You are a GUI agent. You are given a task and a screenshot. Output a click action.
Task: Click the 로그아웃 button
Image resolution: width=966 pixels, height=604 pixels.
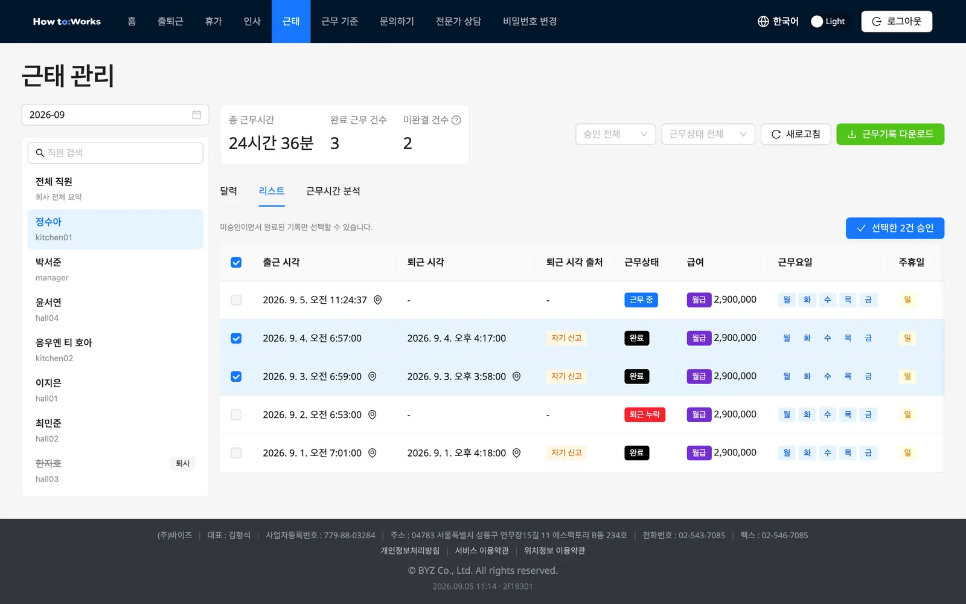click(x=897, y=21)
